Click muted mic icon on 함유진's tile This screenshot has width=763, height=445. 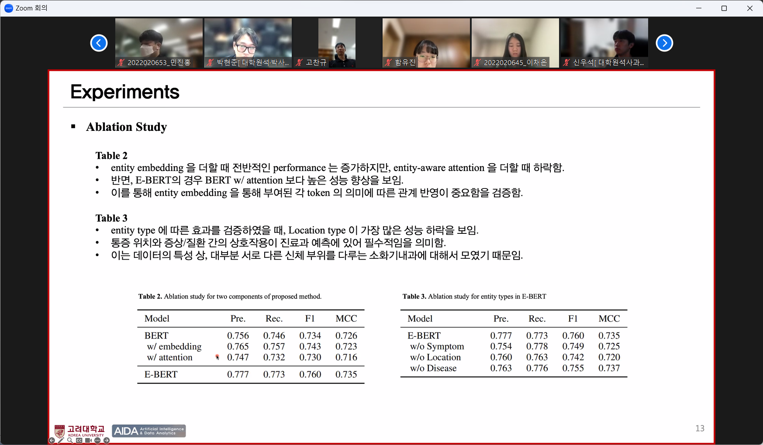388,62
